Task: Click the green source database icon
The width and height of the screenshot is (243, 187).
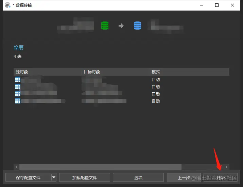Action: (x=105, y=26)
